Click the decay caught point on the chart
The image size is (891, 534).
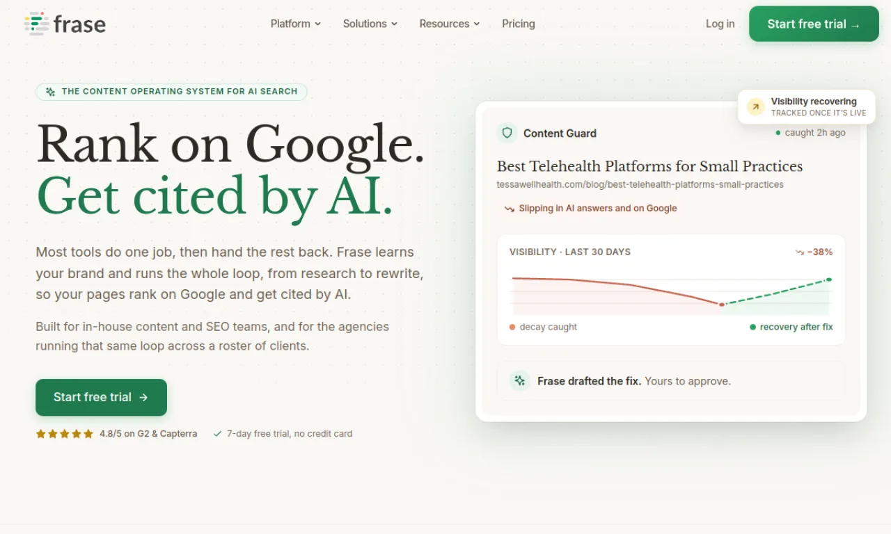tap(722, 305)
